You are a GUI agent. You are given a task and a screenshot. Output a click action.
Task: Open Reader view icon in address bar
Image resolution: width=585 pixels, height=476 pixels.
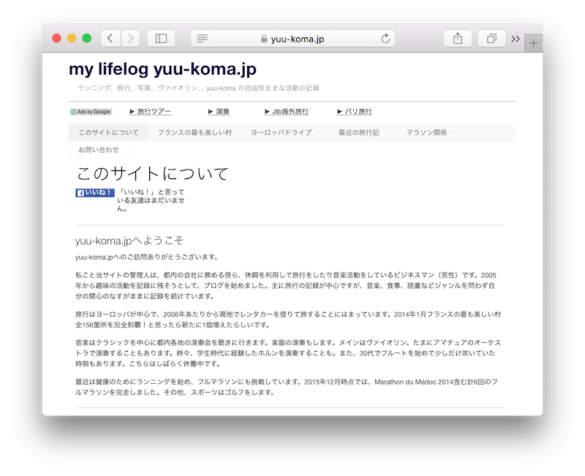tap(203, 39)
